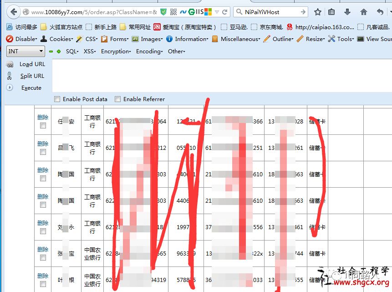392x292 pixels.
Task: Open the downloads arrow icon
Action: [x=347, y=12]
